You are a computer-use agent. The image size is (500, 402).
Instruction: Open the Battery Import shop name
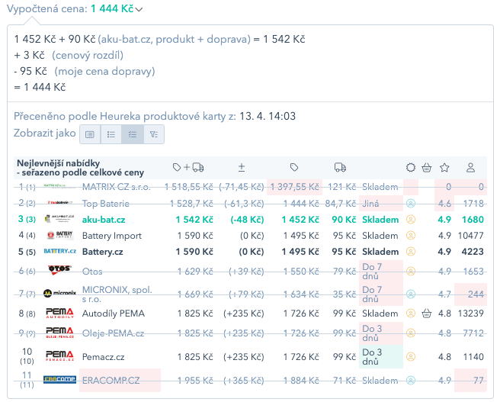tap(112, 236)
